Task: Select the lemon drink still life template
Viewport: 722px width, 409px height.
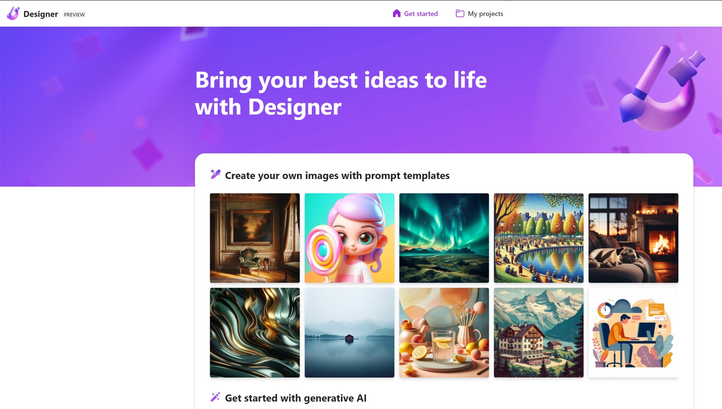Action: pos(444,332)
